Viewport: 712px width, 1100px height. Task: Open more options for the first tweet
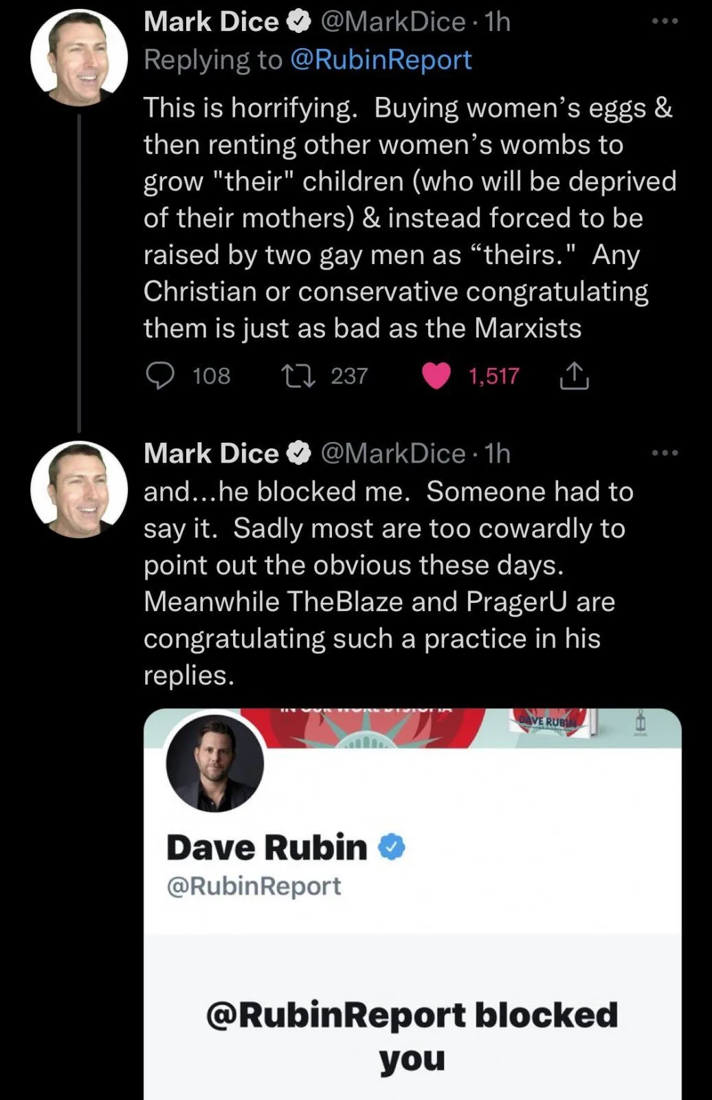(x=665, y=21)
